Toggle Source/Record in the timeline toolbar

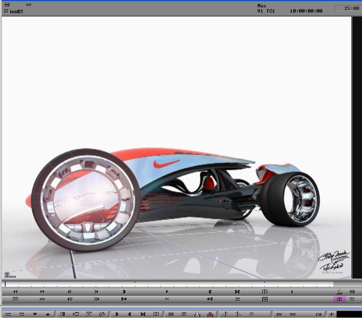22,314
